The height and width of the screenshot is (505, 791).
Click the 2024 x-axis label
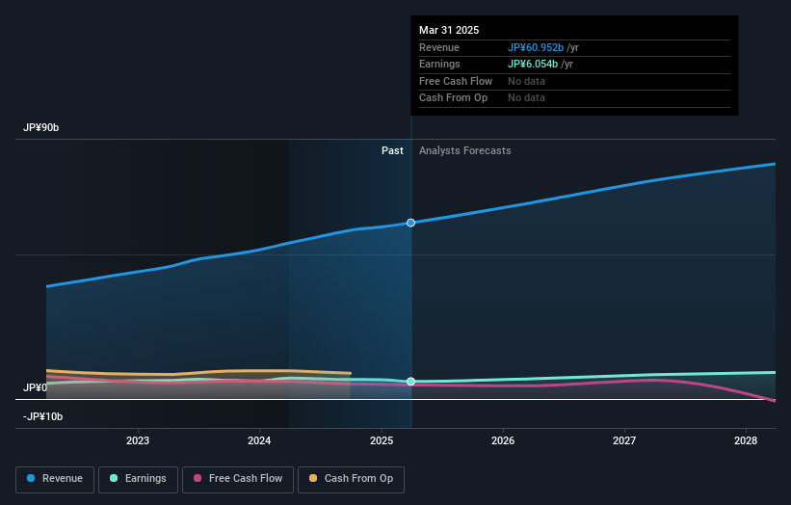pyautogui.click(x=259, y=441)
